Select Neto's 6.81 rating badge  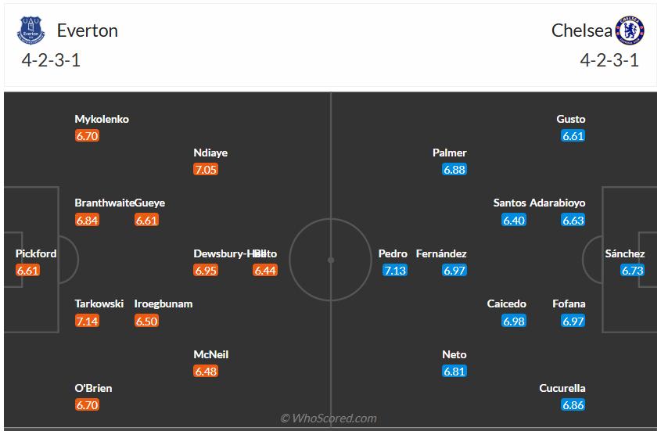click(x=454, y=372)
